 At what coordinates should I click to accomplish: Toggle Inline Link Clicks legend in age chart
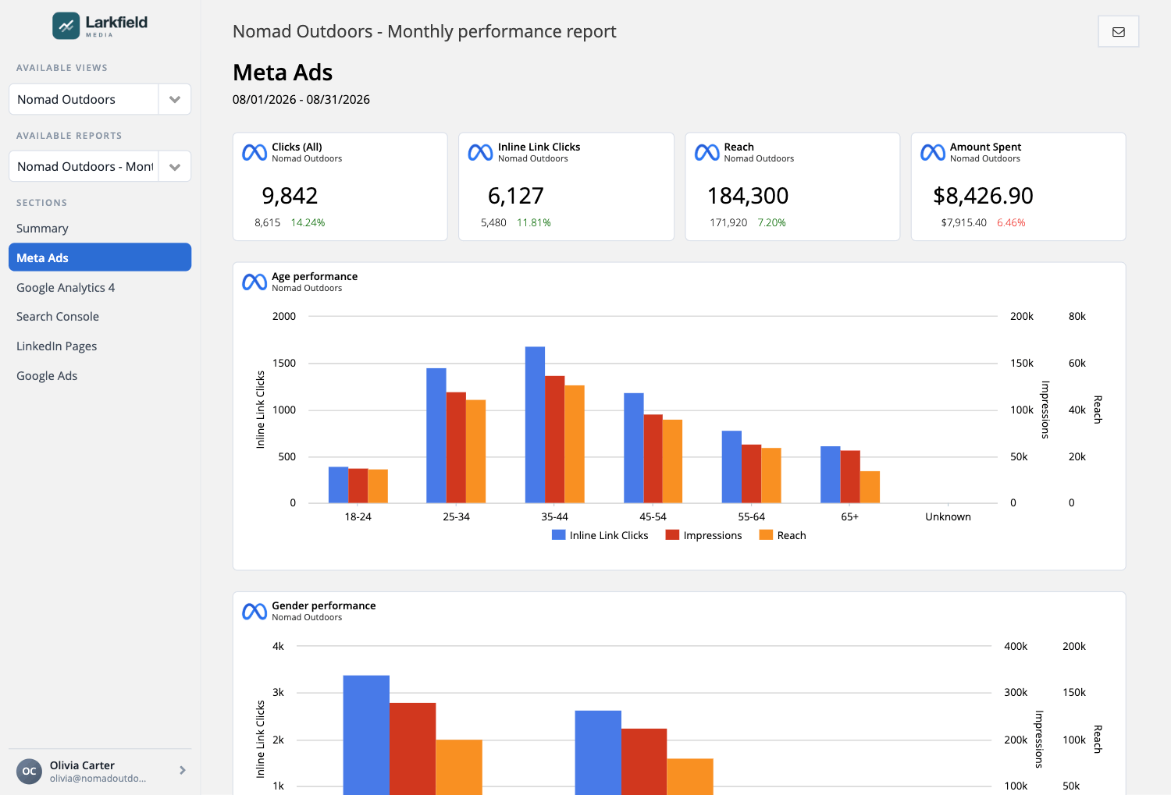pyautogui.click(x=600, y=535)
